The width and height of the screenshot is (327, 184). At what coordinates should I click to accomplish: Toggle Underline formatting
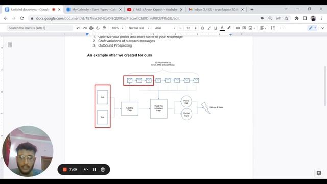(x=216, y=28)
